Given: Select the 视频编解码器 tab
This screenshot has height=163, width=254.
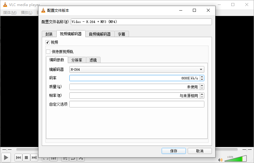Looking at the screenshot, I should click(71, 34).
